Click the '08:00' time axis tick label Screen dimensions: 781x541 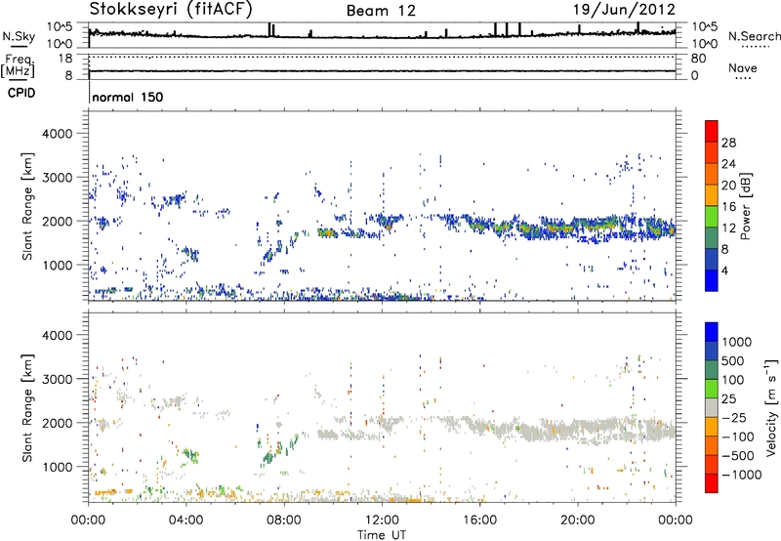coord(284,520)
